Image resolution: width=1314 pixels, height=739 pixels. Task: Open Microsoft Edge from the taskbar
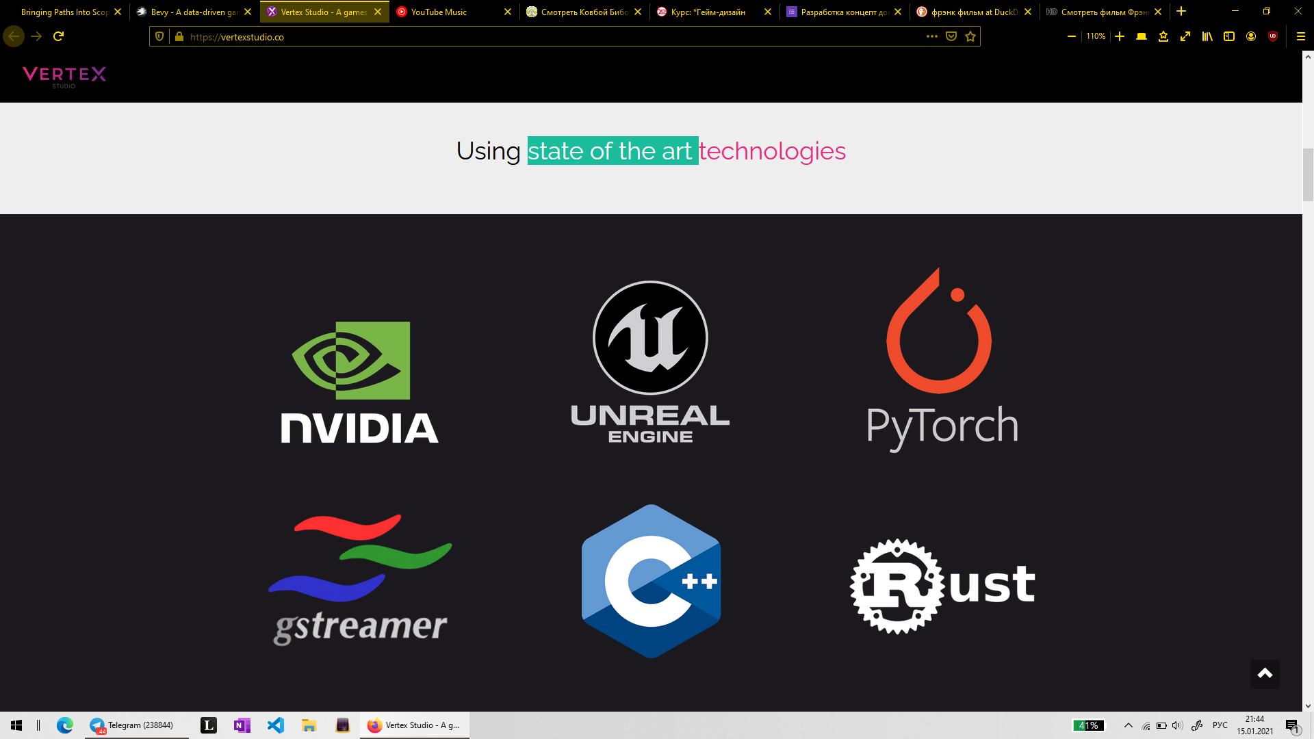(x=65, y=725)
